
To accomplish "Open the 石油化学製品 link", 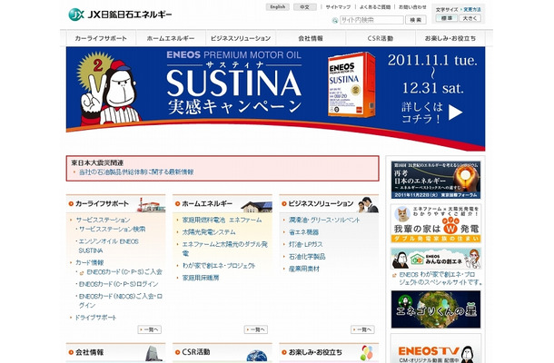I will click(307, 257).
